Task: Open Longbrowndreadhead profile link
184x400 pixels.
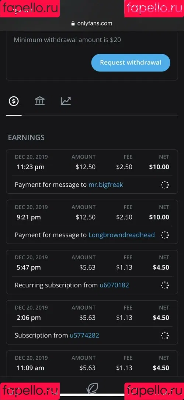Action: click(121, 235)
